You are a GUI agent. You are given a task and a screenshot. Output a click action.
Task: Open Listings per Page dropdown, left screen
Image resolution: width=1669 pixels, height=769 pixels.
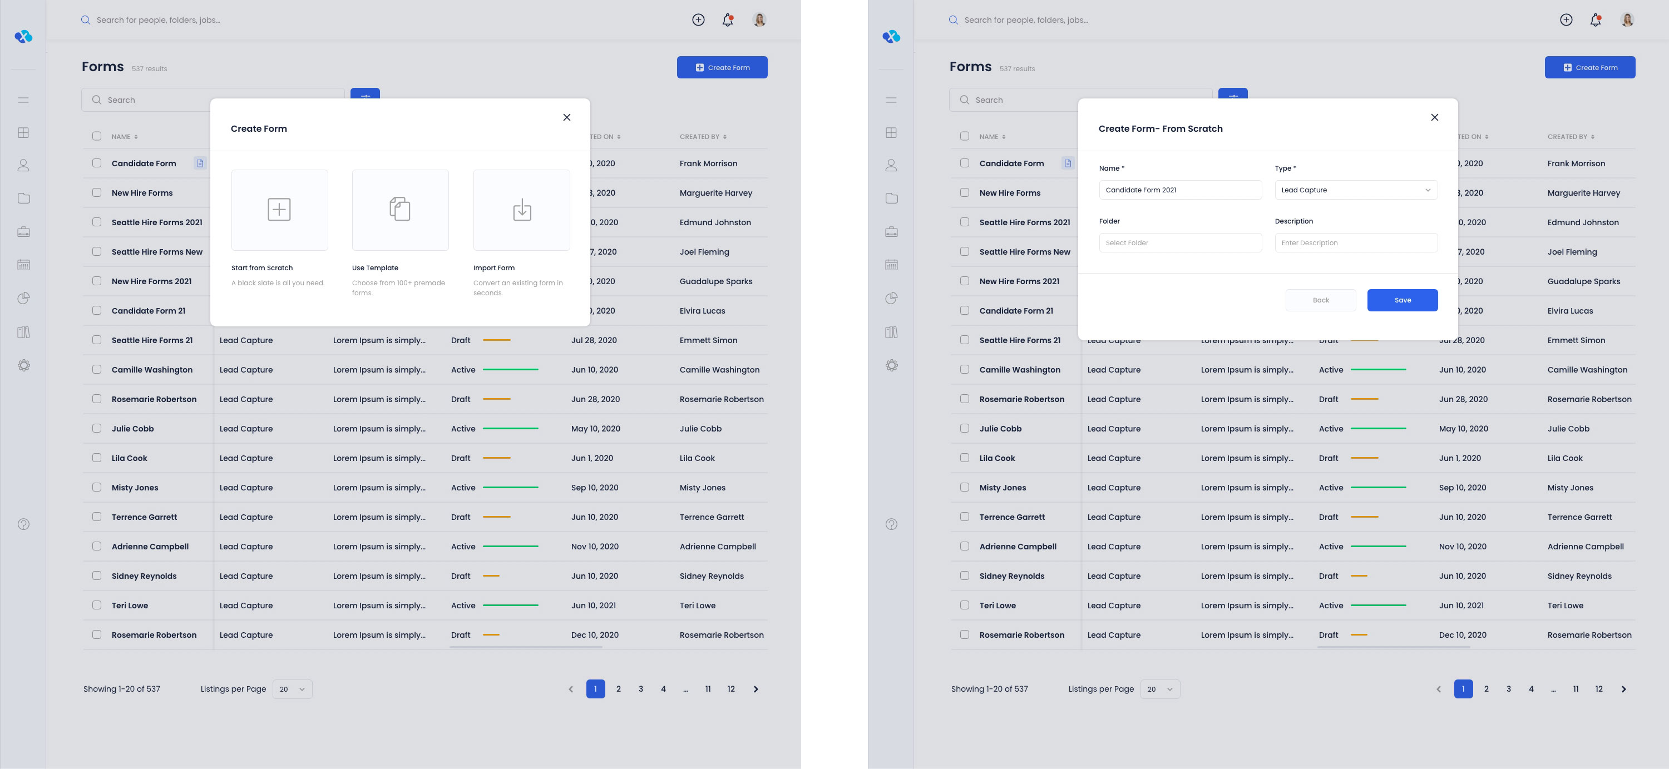tap(292, 689)
